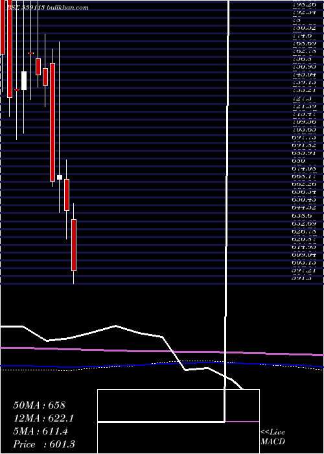Select the 5MA : 611.4 reading
This screenshot has height=454, width=324.
(40, 431)
